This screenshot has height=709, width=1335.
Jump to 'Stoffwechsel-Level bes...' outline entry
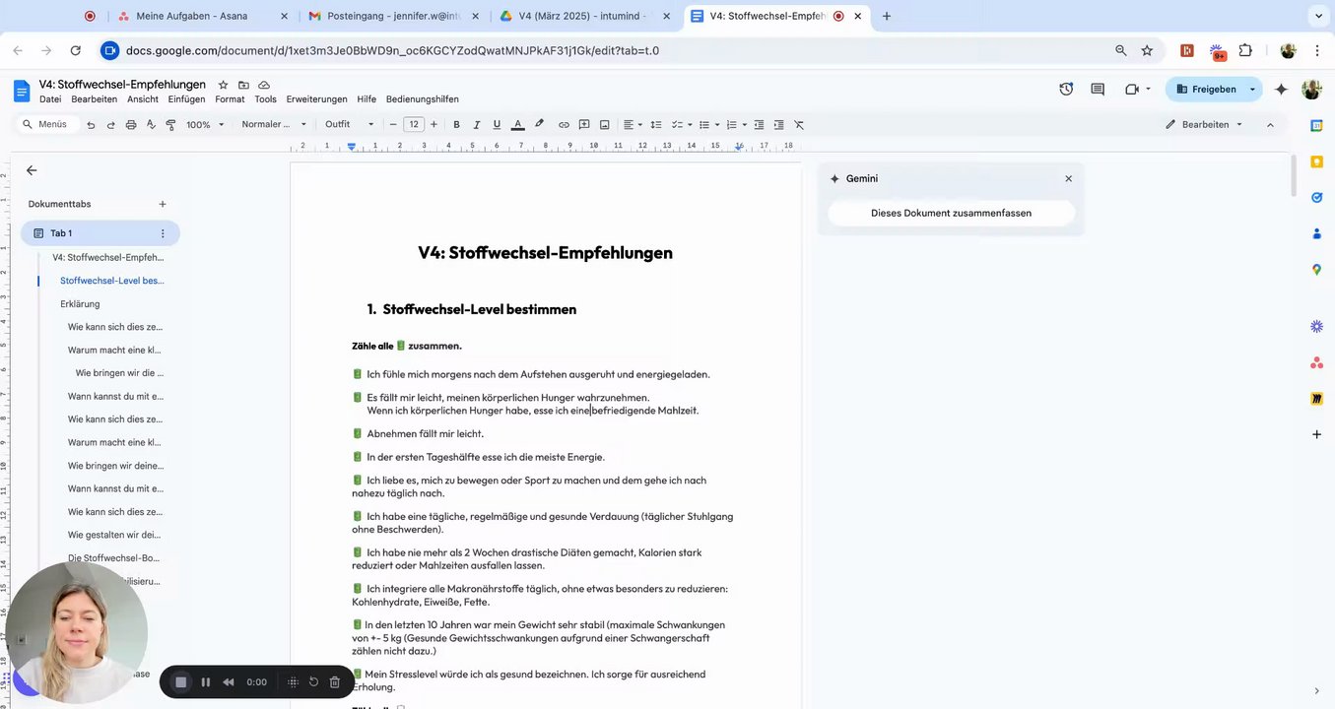tap(111, 281)
